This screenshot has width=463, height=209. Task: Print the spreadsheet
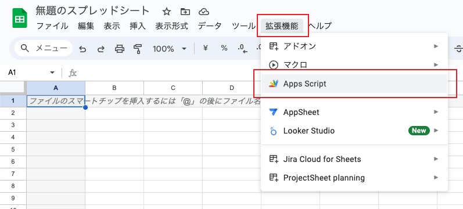pyautogui.click(x=119, y=49)
